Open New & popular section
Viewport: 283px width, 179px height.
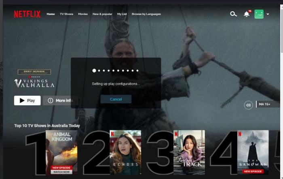coord(102,14)
